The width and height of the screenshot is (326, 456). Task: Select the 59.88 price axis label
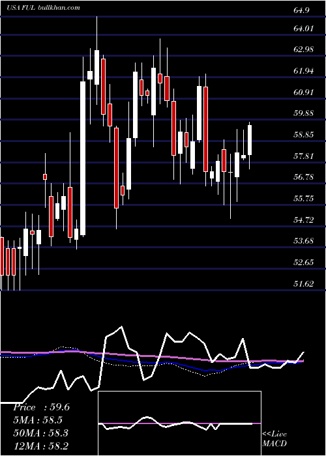pyautogui.click(x=304, y=113)
